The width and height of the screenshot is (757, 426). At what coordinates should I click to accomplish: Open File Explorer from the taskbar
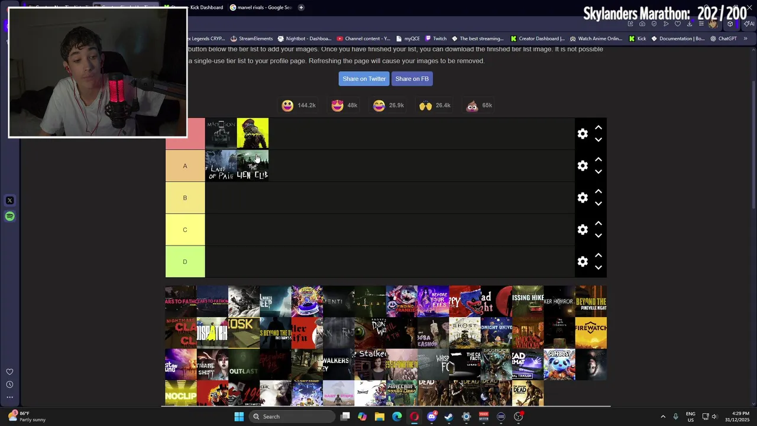(380, 417)
